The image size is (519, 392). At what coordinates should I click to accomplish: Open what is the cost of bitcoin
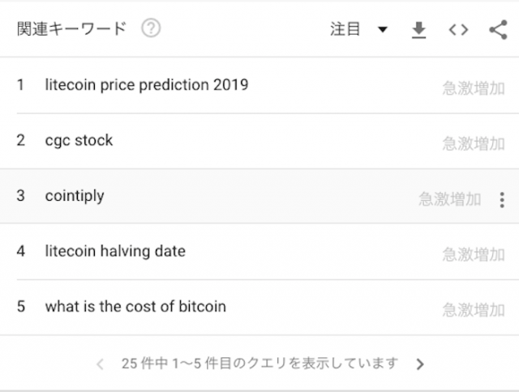[135, 306]
